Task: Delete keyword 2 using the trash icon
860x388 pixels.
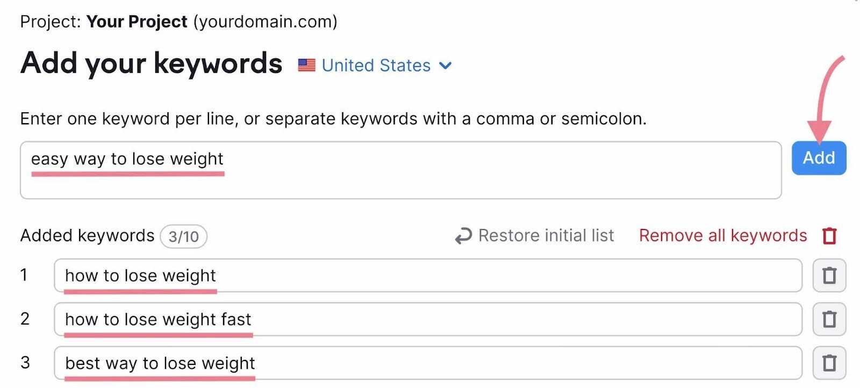Action: pos(829,319)
